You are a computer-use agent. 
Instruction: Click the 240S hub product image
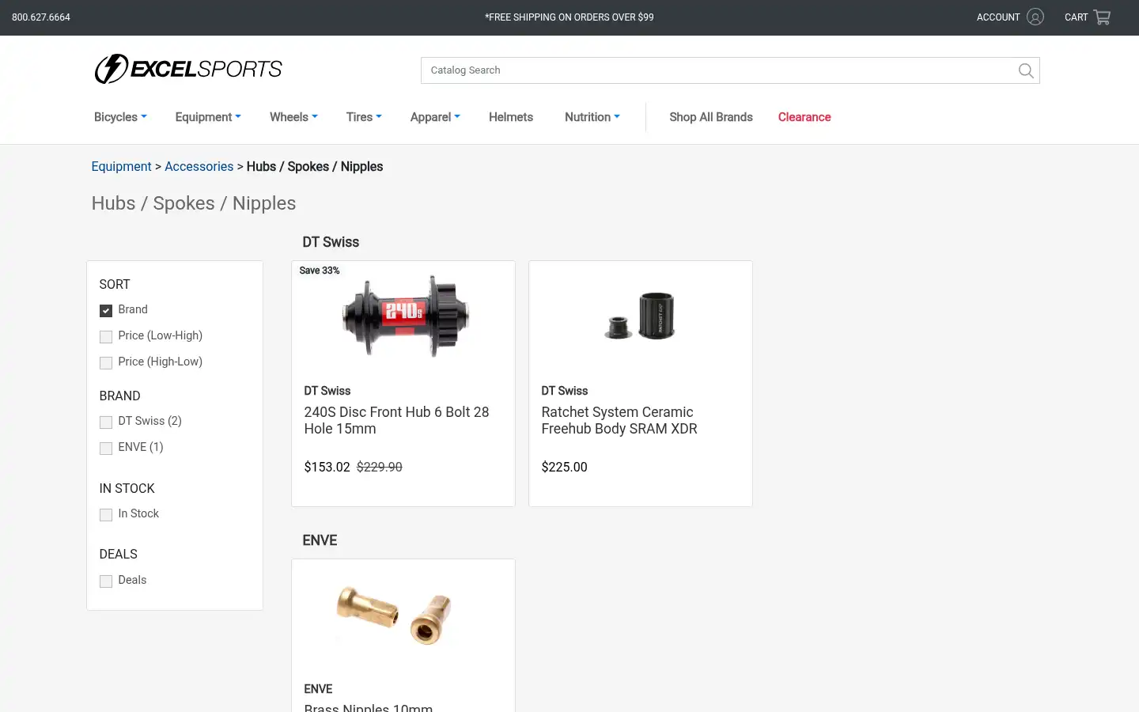405,316
